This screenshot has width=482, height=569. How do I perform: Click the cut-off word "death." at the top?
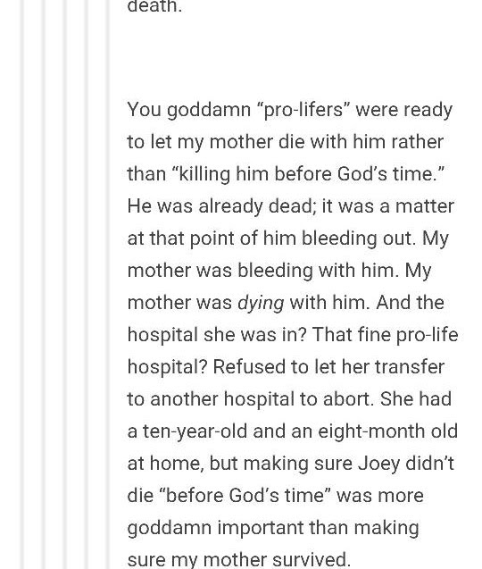(154, 6)
